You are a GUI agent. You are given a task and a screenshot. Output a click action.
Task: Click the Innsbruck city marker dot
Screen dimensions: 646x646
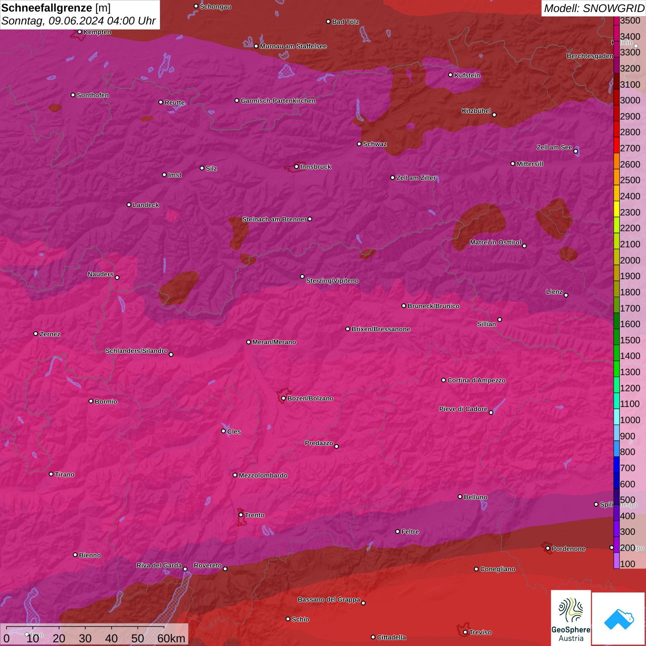point(296,167)
